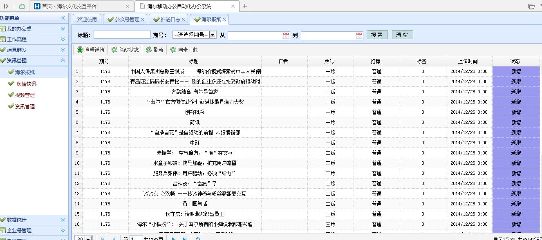The height and width of the screenshot is (240, 542).
Task: Select the 海尔报纸 tab
Action: [208, 19]
